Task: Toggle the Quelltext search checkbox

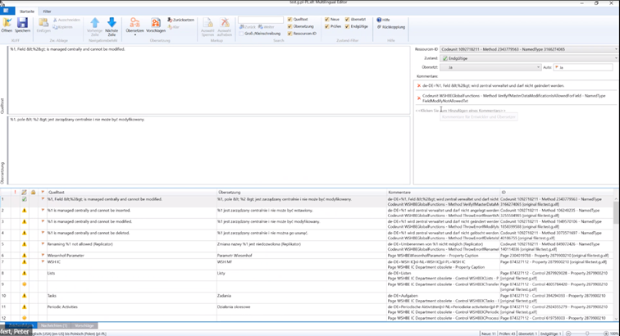Action: coord(289,20)
